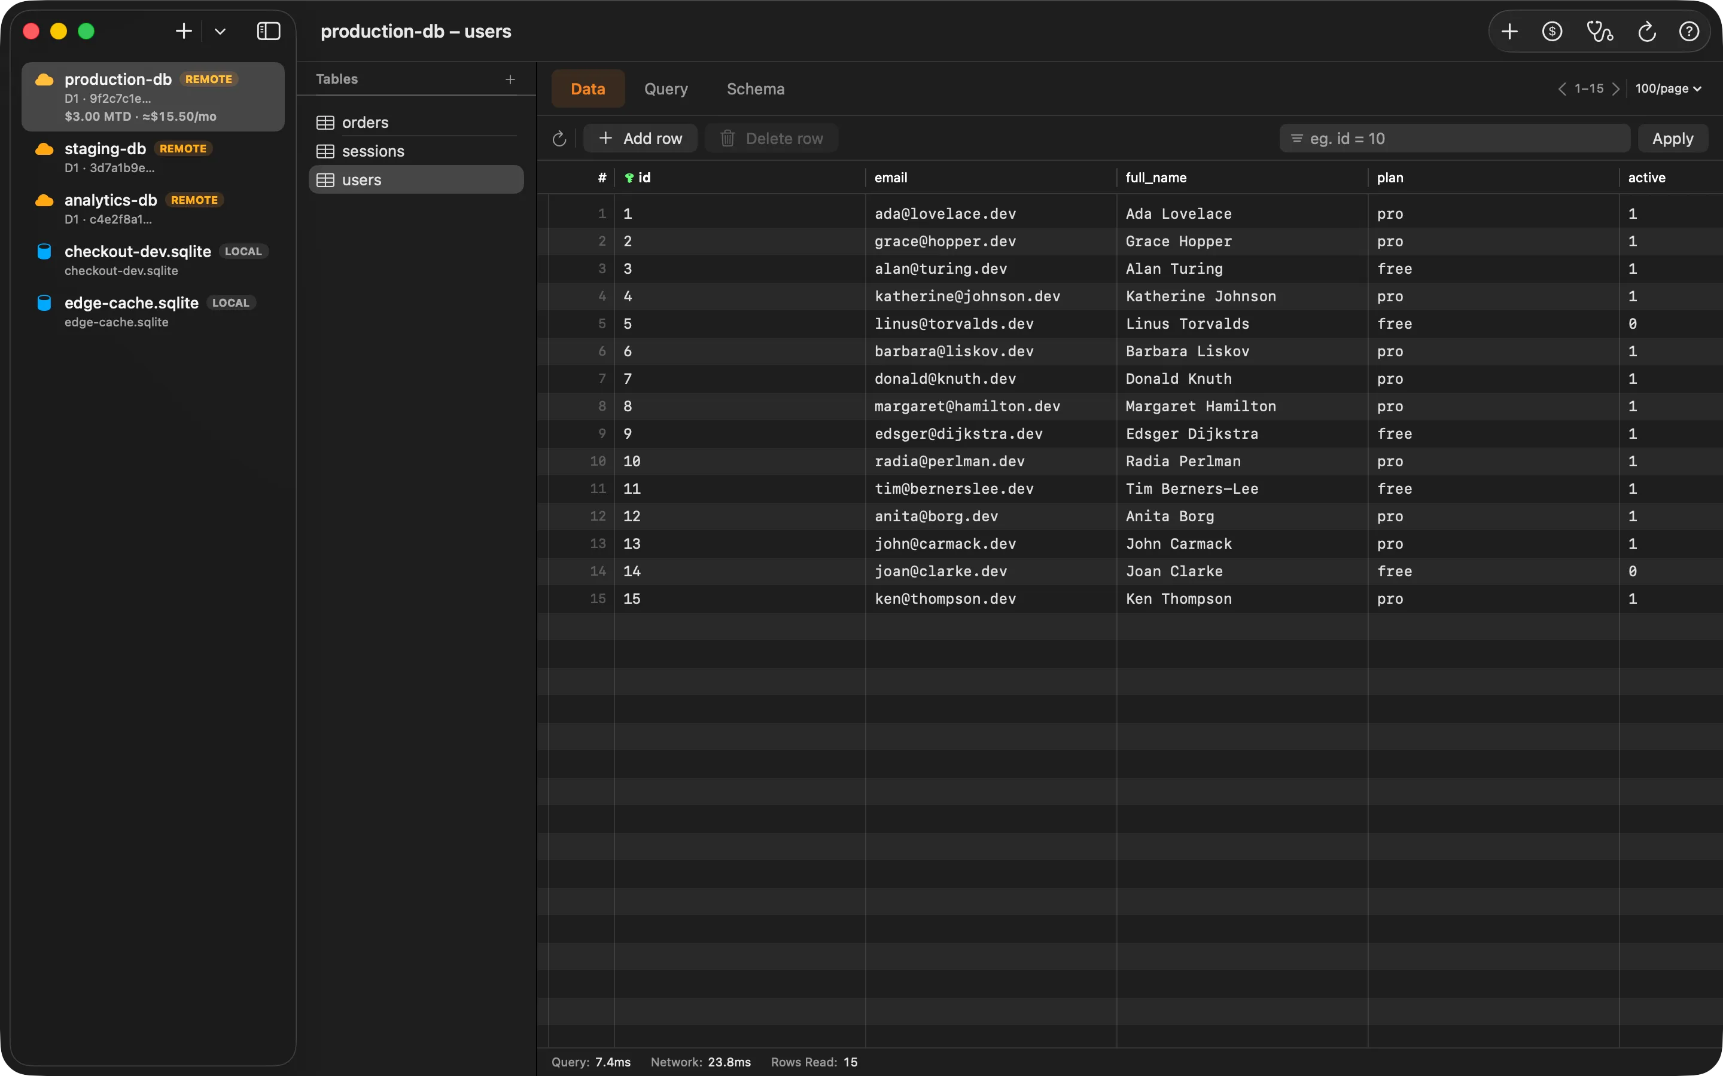This screenshot has width=1723, height=1076.
Task: Open the help question mark icon
Action: (x=1689, y=31)
